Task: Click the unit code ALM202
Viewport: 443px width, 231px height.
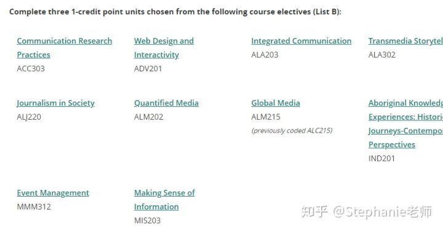Action: click(149, 117)
